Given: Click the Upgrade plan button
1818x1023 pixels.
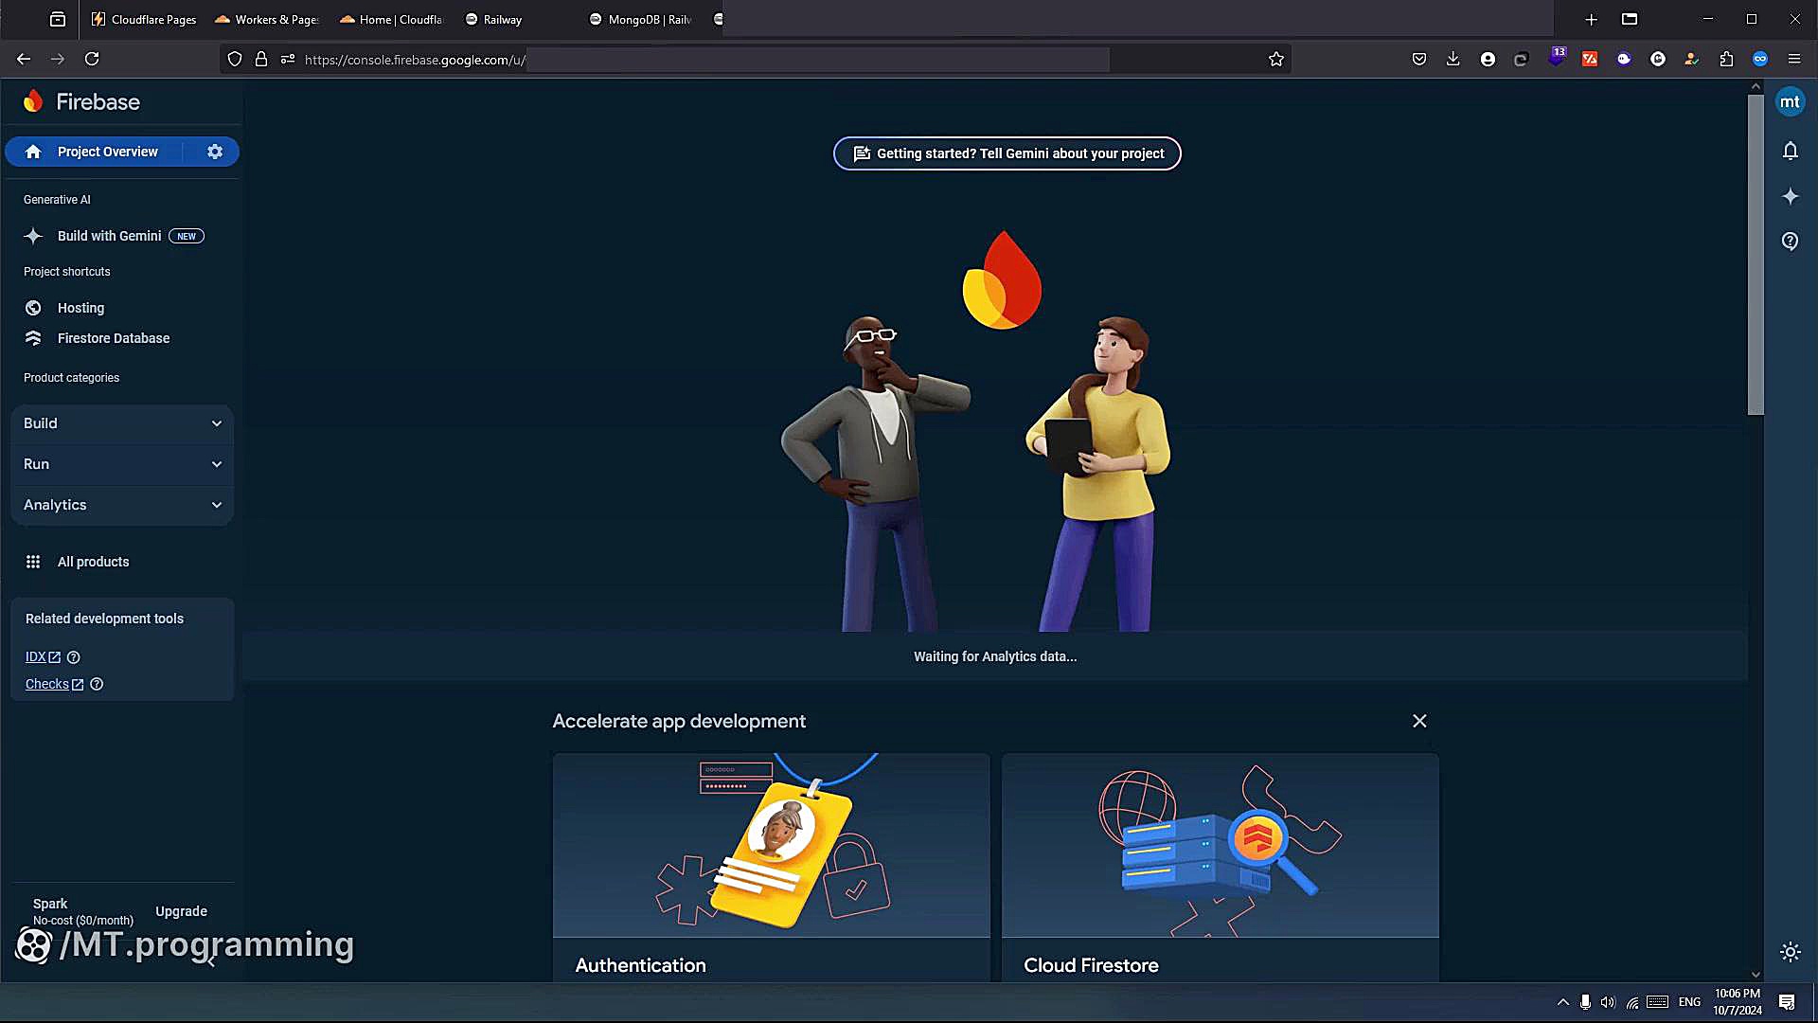Looking at the screenshot, I should coord(181,911).
